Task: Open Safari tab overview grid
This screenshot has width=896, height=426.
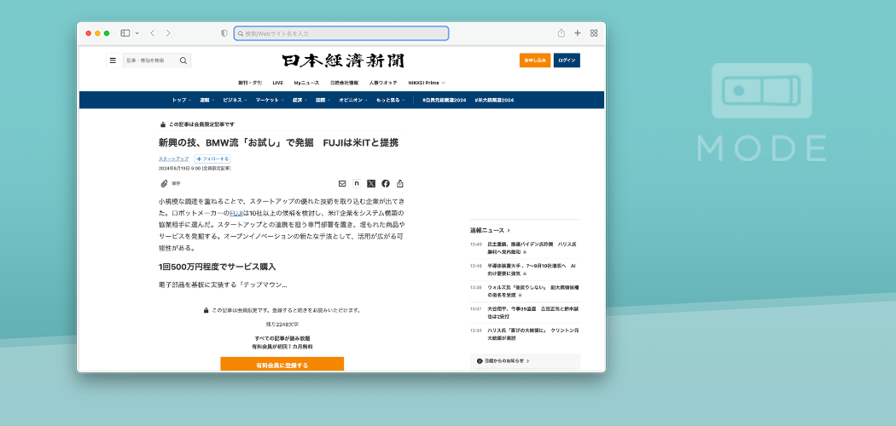Action: 594,33
